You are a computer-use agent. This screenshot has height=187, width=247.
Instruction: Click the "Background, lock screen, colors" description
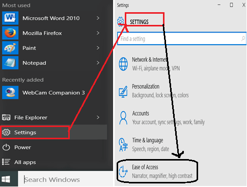coord(160,95)
